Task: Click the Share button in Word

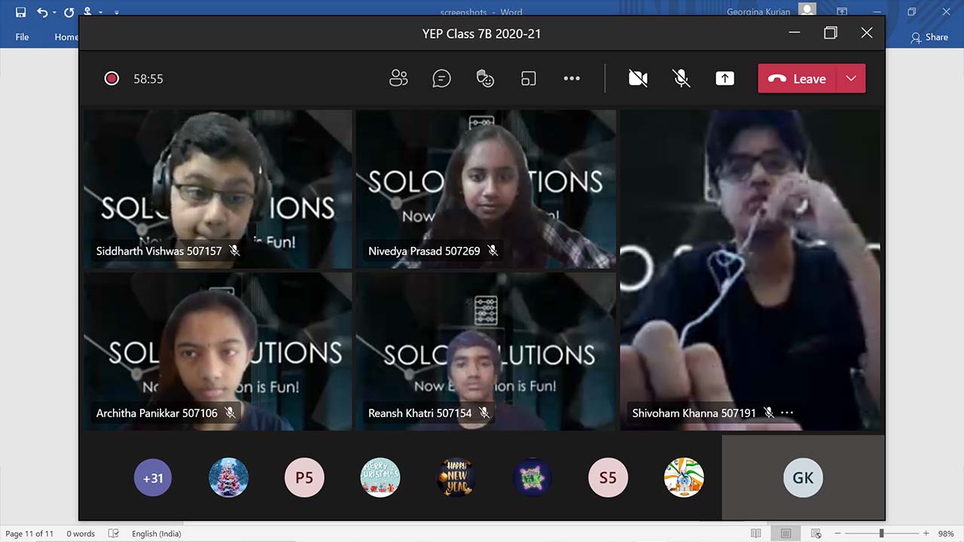Action: click(x=929, y=37)
